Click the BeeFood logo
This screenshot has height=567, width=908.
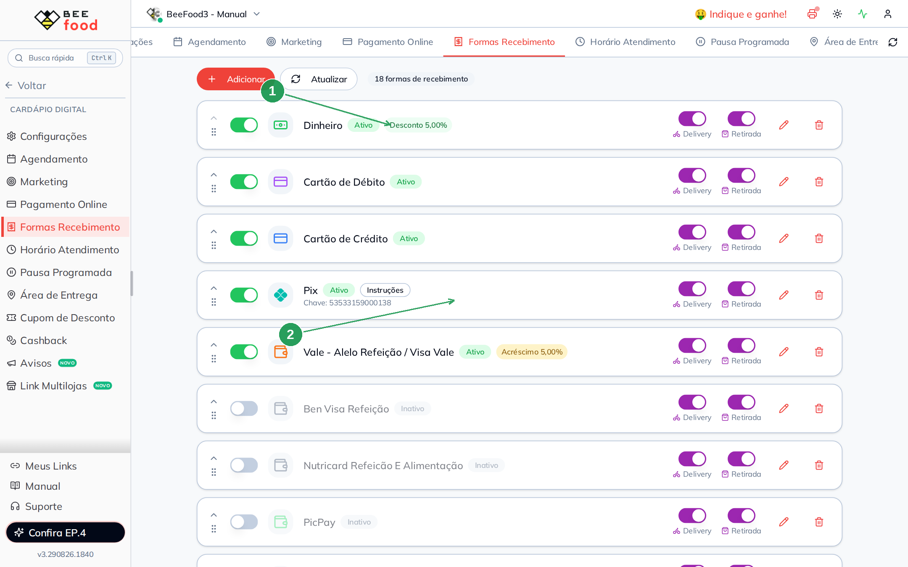coord(66,20)
